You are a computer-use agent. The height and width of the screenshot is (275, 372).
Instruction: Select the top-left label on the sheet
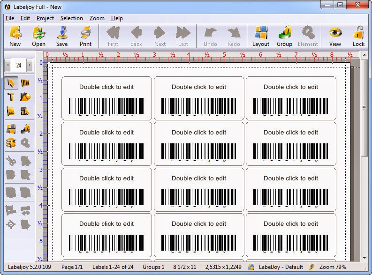[x=106, y=98]
